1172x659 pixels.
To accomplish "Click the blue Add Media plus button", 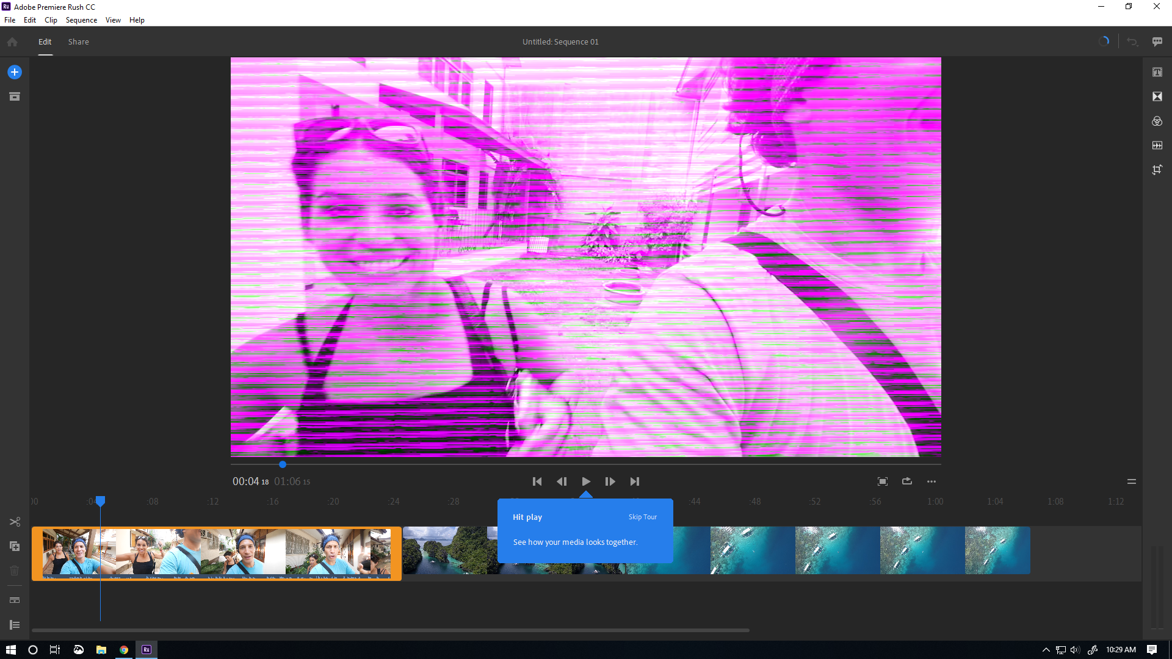I will (x=15, y=72).
